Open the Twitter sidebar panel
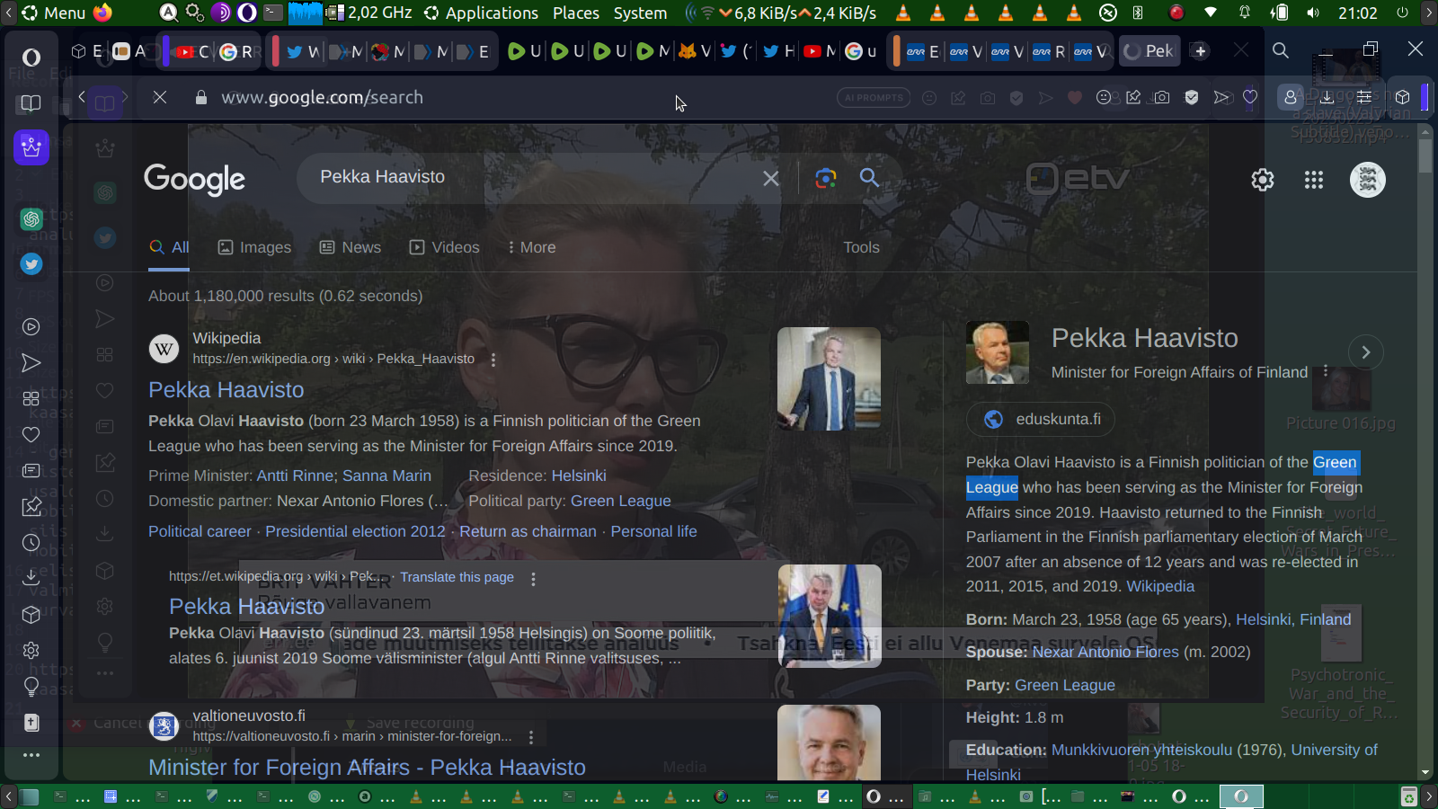Image resolution: width=1438 pixels, height=809 pixels. point(31,264)
